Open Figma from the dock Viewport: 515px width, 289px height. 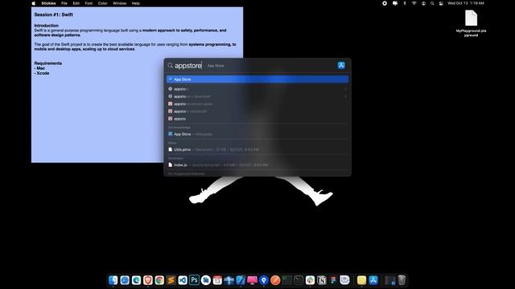coord(333,280)
